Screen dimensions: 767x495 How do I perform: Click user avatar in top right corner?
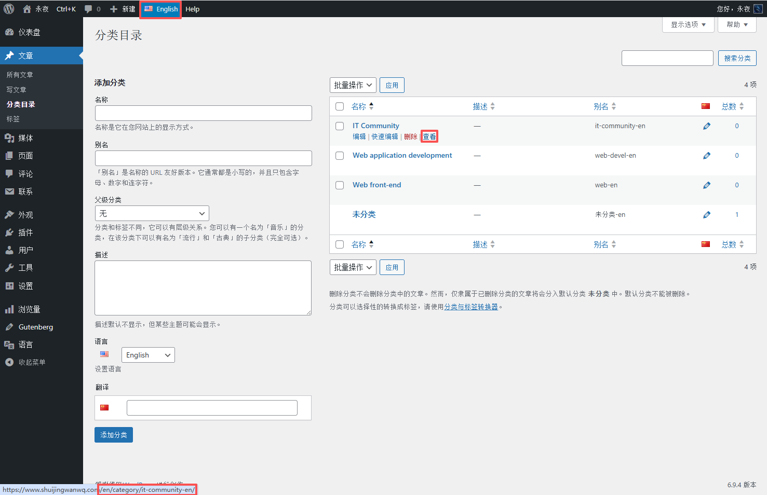click(758, 9)
